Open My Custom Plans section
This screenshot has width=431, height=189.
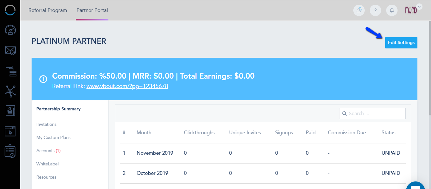point(53,137)
